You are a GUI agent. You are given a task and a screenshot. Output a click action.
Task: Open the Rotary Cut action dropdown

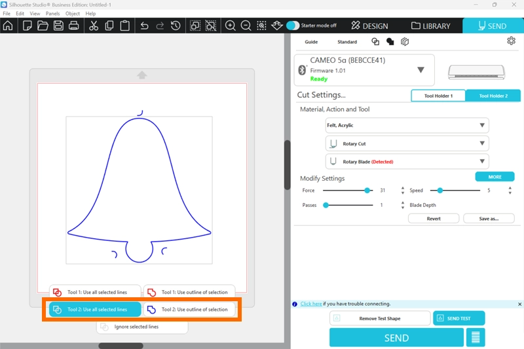point(407,143)
